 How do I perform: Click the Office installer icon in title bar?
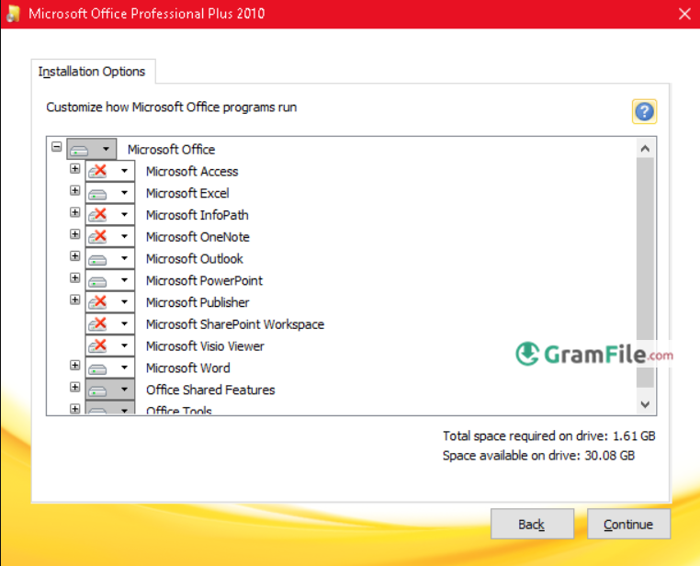point(14,14)
